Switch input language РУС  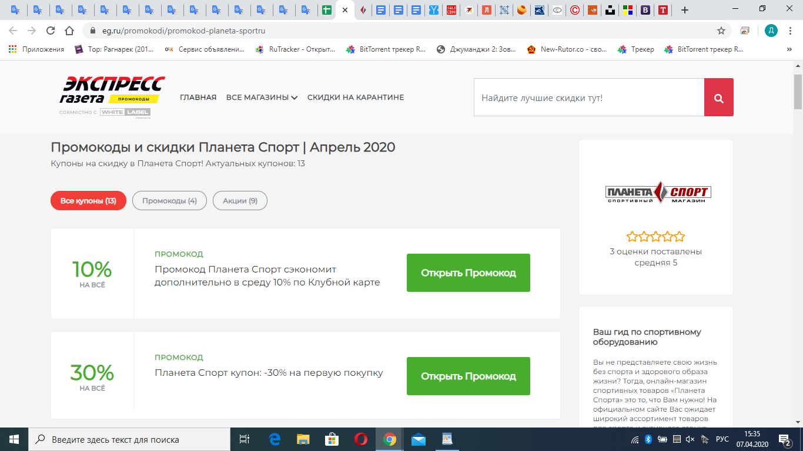[x=722, y=439]
